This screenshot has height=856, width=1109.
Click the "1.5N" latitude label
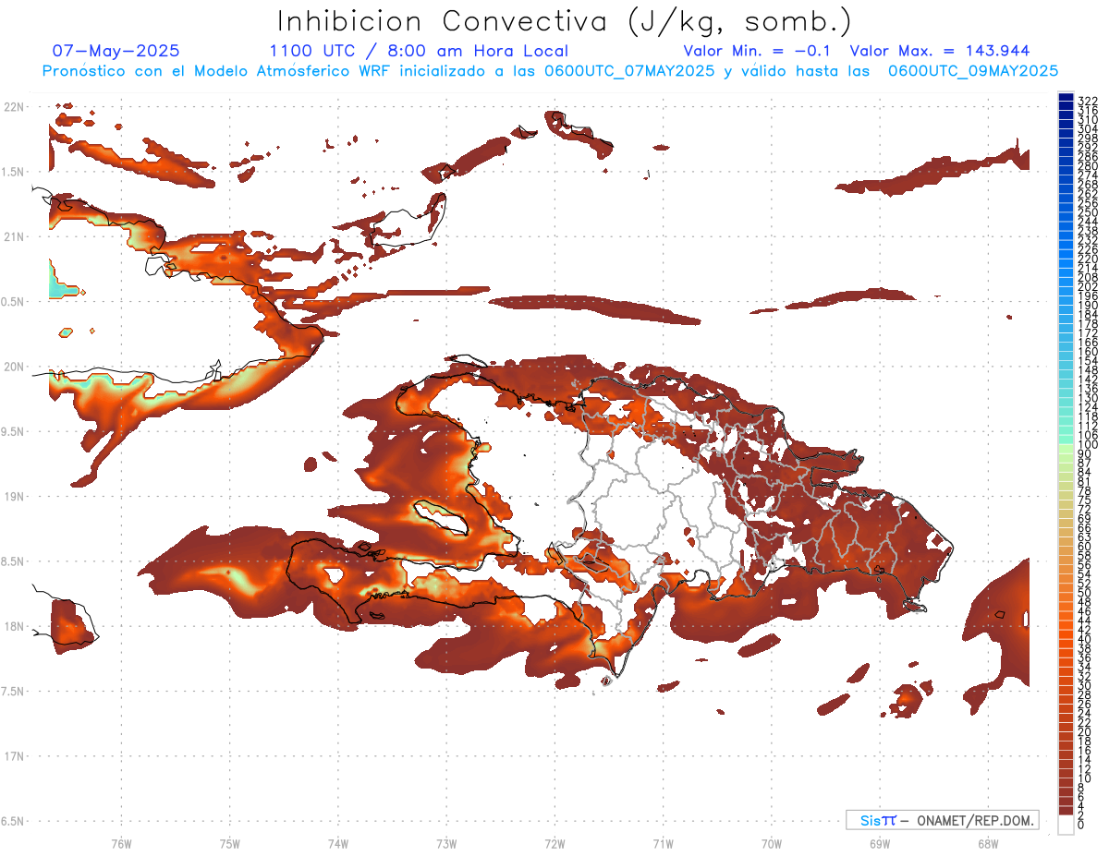14,172
